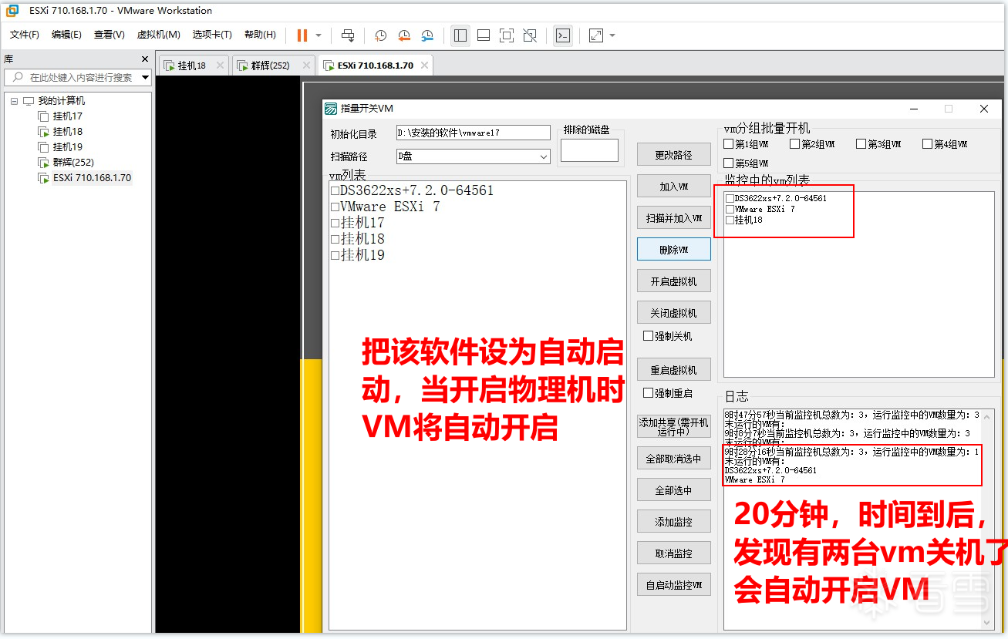Check 挂机17 in the vm列表
Screen dimensions: 1008x639
click(335, 224)
